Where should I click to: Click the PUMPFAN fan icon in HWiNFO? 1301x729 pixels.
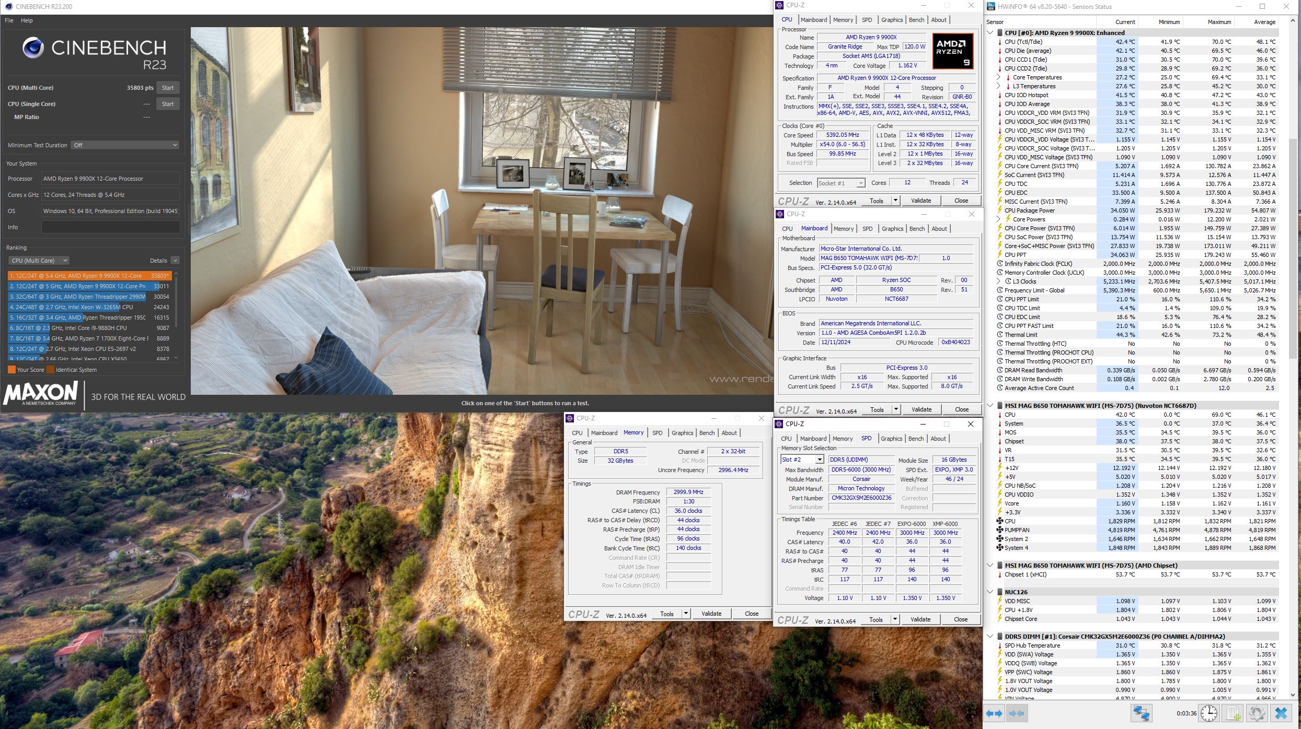999,530
